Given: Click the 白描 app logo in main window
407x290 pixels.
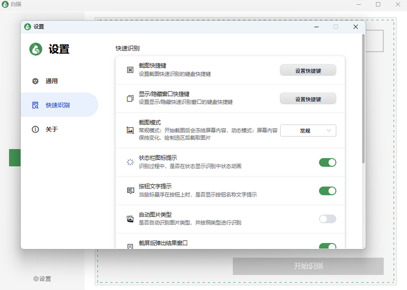Looking at the screenshot, I should coord(5,4).
